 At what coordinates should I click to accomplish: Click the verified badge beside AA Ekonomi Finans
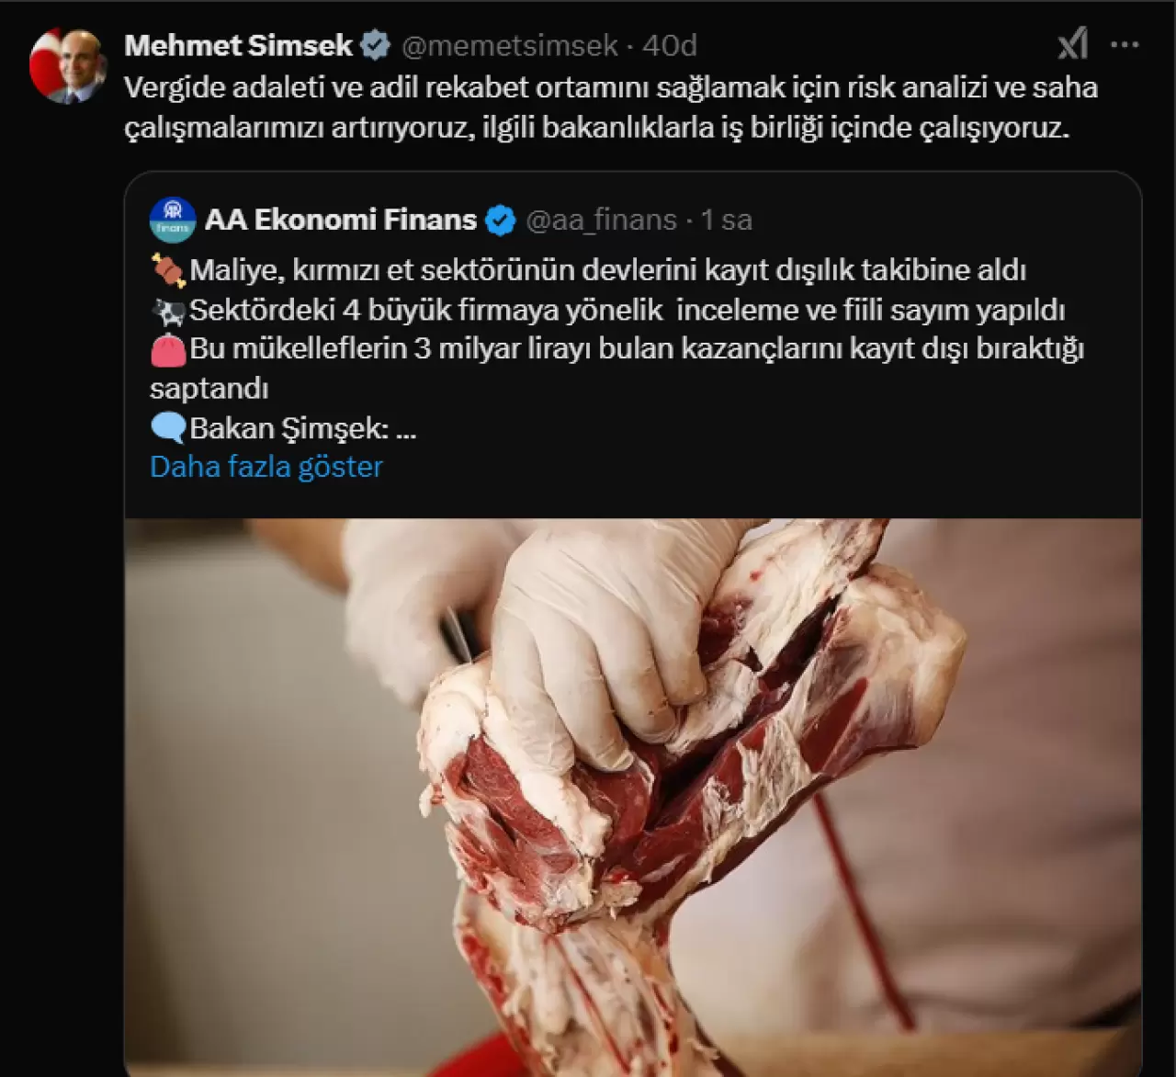click(x=500, y=221)
